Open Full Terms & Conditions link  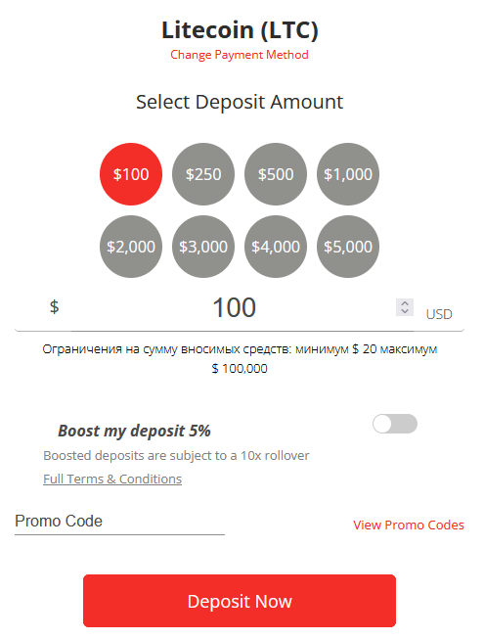tap(112, 479)
